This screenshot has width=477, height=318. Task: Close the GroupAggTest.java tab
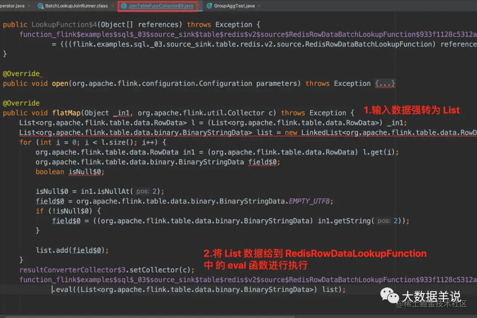259,6
